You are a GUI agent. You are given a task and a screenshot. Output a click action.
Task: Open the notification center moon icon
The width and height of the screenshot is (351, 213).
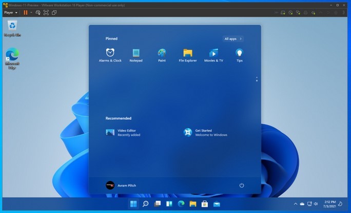pos(340,204)
